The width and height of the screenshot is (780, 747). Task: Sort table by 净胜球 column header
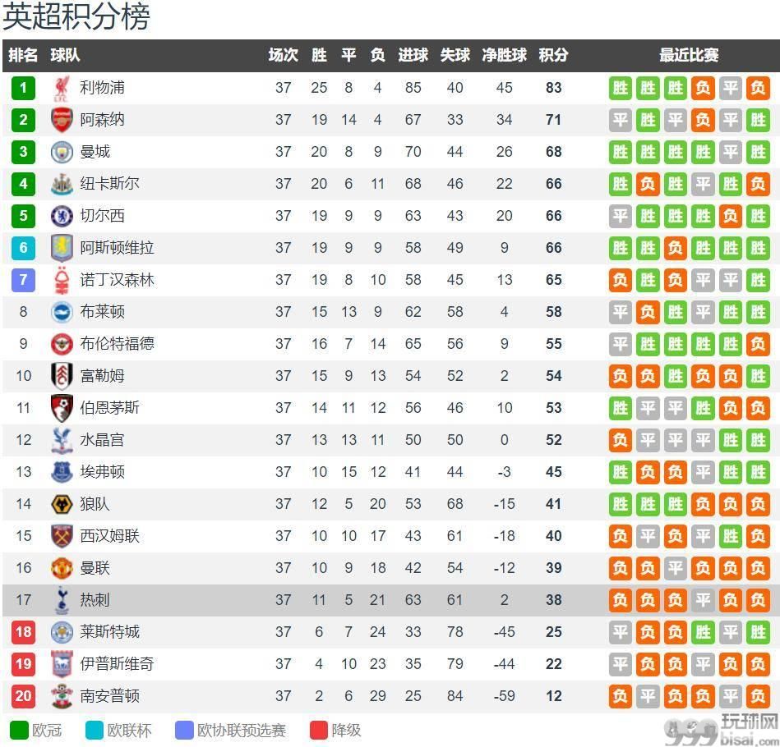504,55
